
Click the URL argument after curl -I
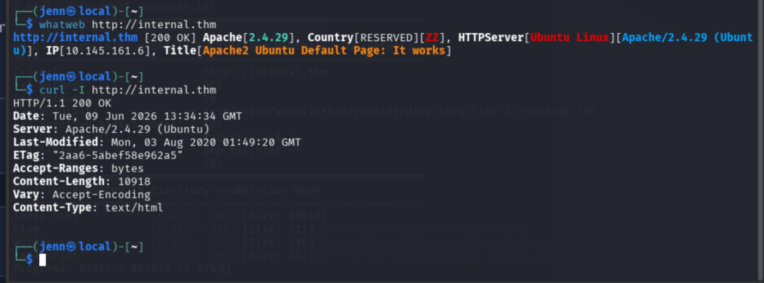154,90
